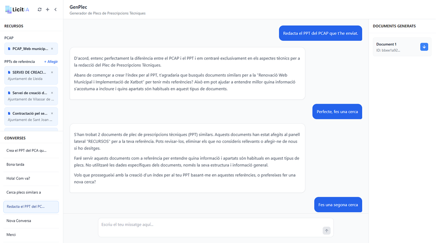Download Document 1 with the arrow icon
436x243 pixels.
[424, 47]
